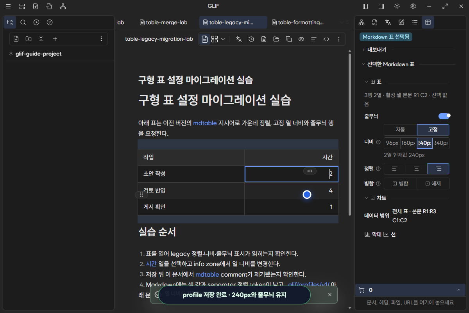Open version history in editor toolbar

(251, 39)
